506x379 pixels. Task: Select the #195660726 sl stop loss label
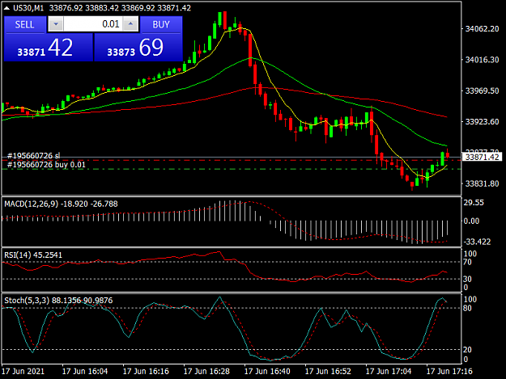33,156
